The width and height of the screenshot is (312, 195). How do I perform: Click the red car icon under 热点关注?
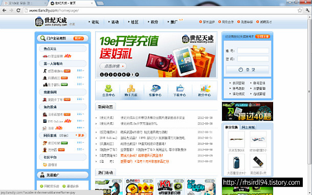[45, 56]
